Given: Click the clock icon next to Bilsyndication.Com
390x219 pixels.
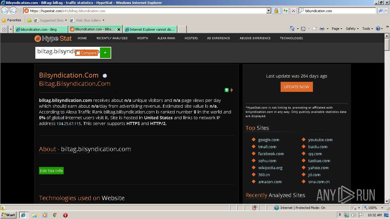Looking at the screenshot, I should point(105,76).
